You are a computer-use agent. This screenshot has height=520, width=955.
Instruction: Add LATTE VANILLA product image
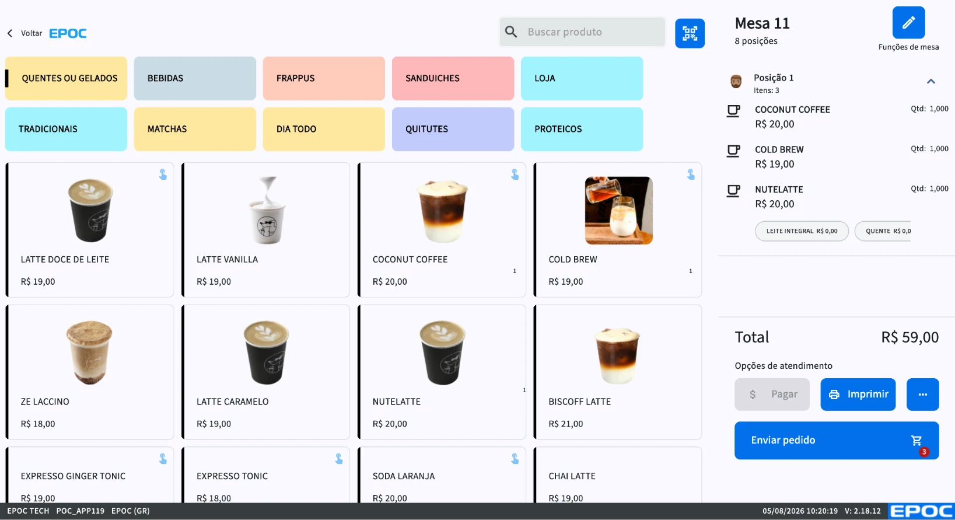coord(267,210)
